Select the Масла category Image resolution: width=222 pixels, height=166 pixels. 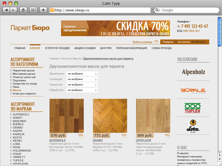coord(17,90)
